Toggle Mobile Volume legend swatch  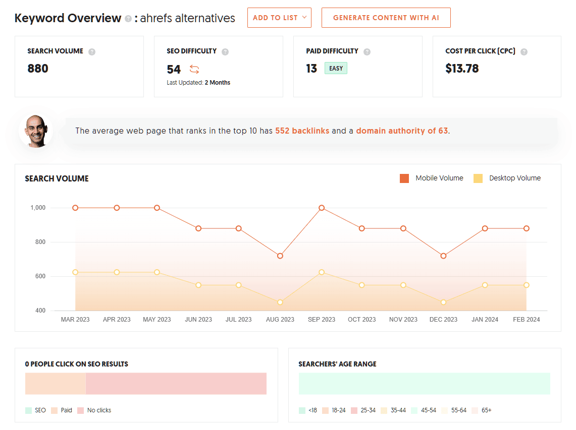tap(404, 178)
